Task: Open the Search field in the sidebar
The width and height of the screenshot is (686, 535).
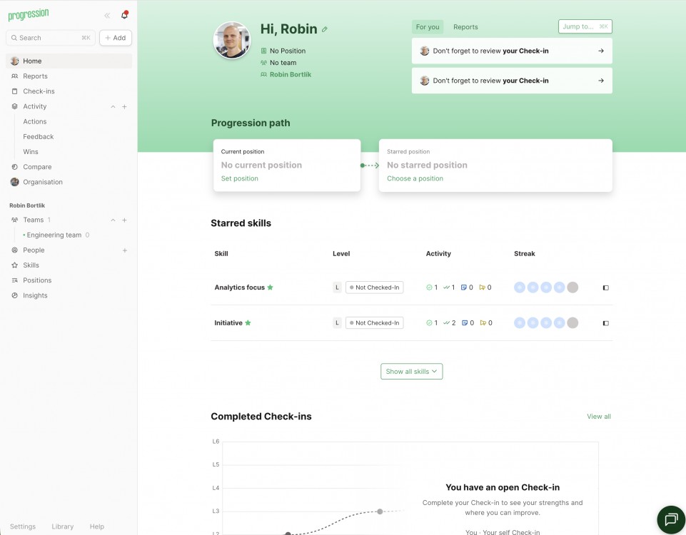Action: point(50,37)
